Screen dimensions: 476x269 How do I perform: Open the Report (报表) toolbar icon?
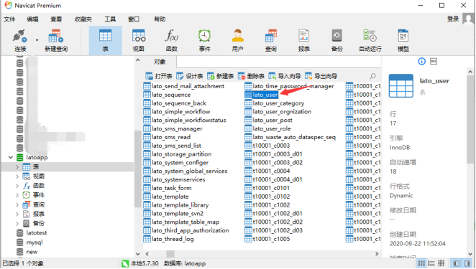click(304, 40)
